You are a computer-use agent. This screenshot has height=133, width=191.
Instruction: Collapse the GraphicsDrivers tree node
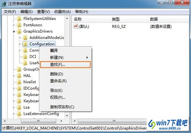[14, 32]
